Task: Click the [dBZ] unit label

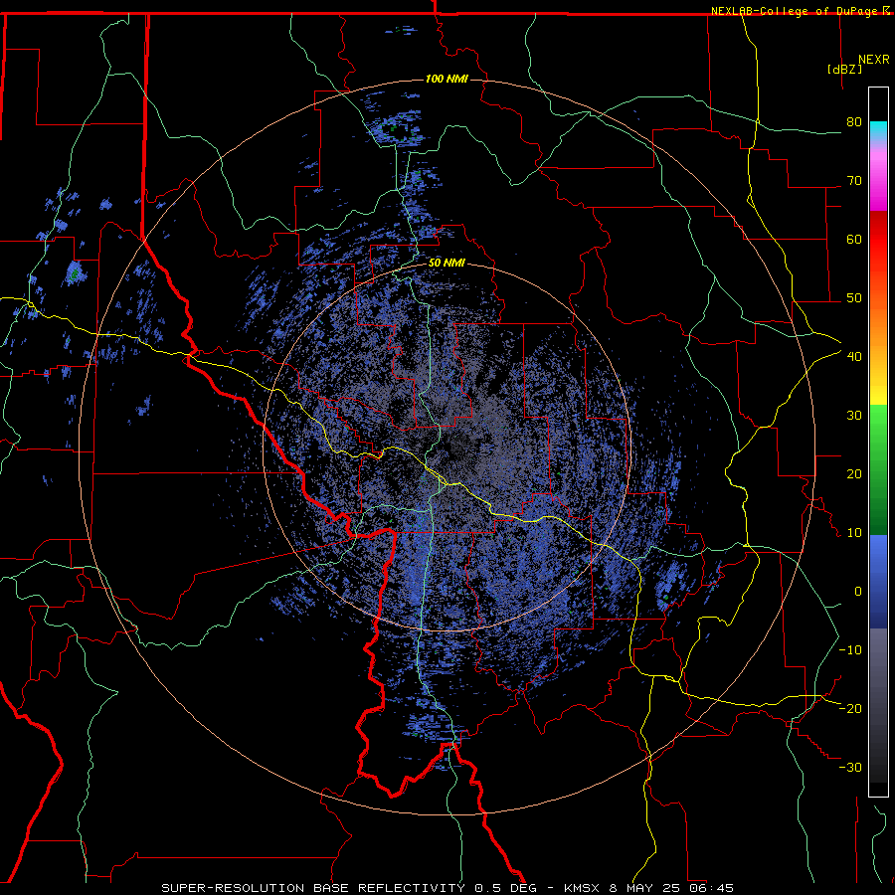Action: coord(844,70)
